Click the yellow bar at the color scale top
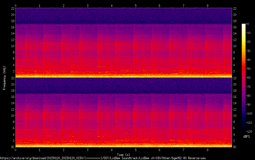The image size is (255, 160). click(x=244, y=27)
